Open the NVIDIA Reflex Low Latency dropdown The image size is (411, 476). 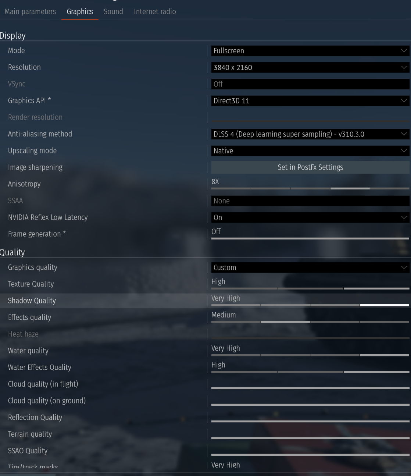click(310, 217)
